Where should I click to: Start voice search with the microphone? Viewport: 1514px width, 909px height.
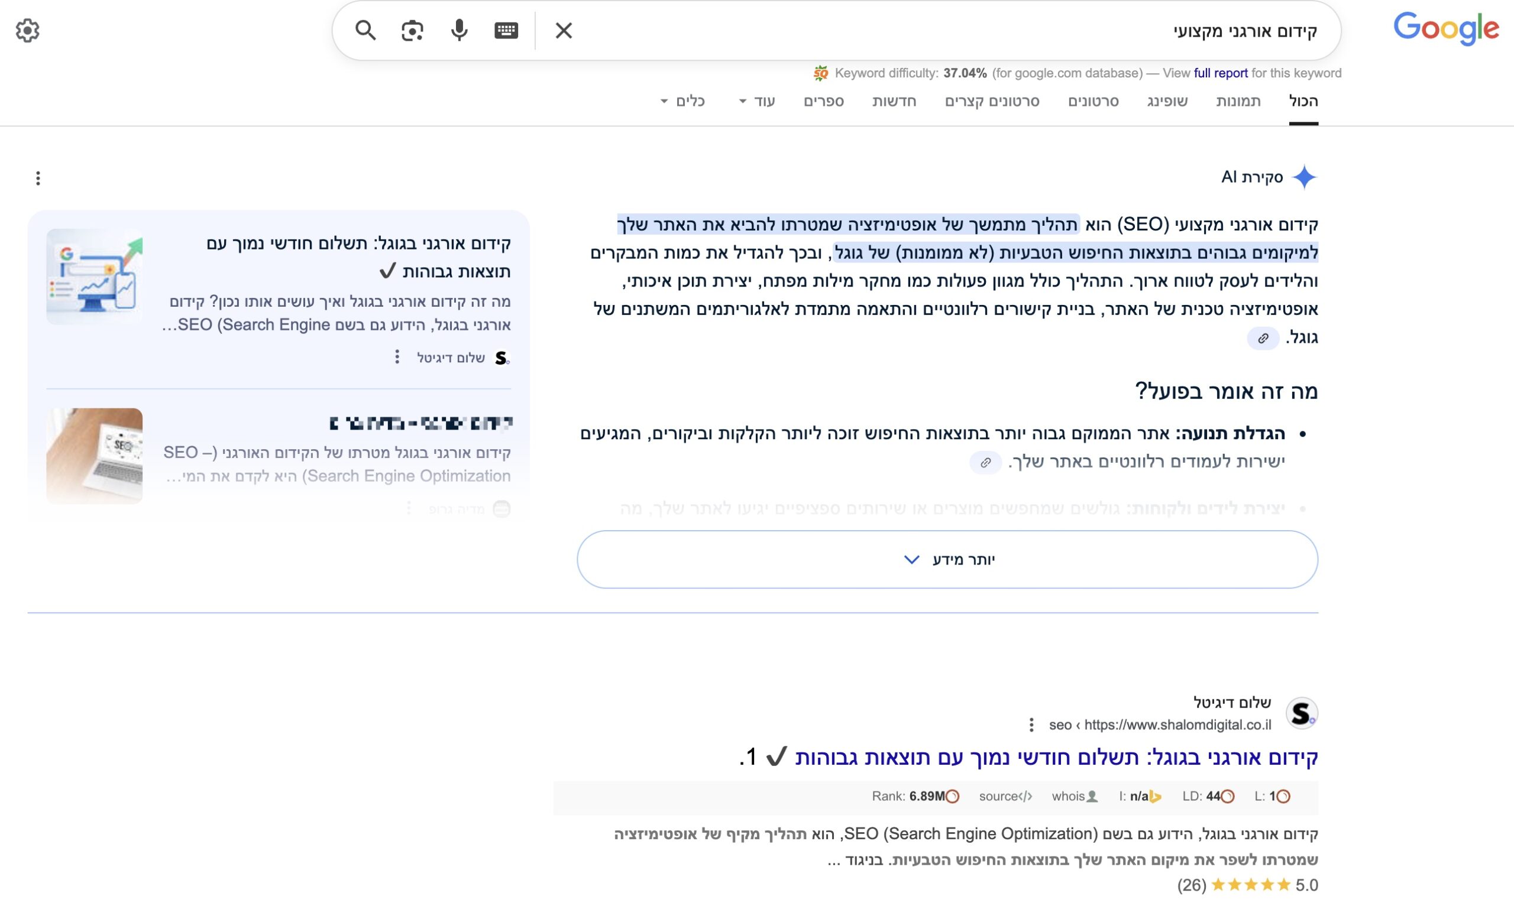point(459,30)
